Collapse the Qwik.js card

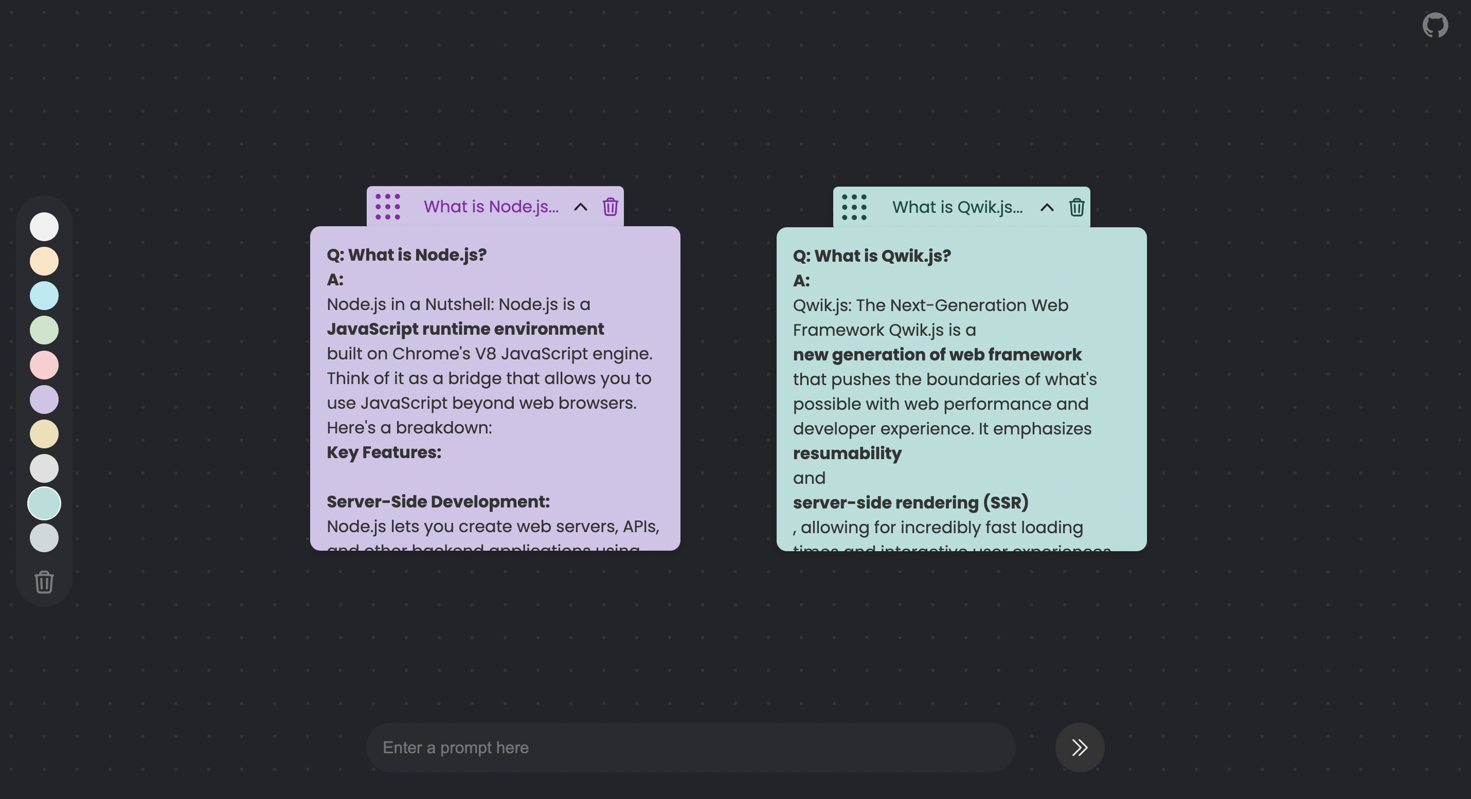(1046, 207)
